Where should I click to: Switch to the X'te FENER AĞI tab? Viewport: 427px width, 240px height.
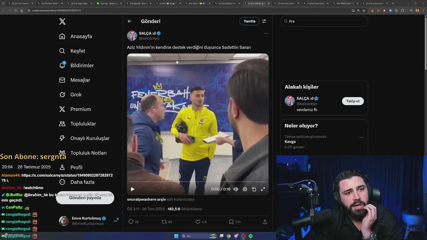point(345,3)
